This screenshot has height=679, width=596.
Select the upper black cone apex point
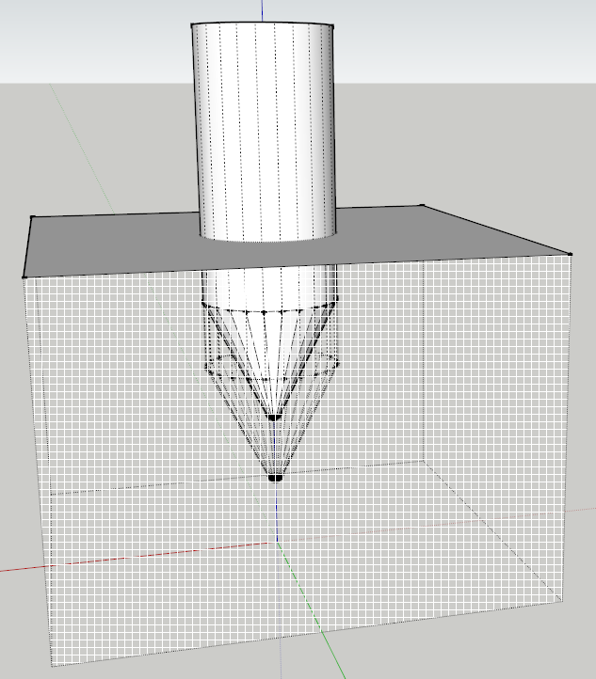(273, 418)
